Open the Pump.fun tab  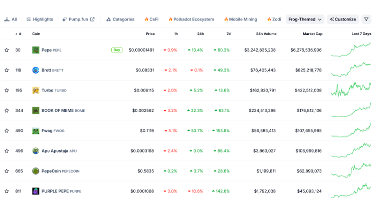78,19
